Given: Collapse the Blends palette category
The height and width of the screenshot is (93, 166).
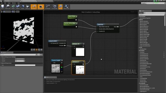Looking at the screenshot, I should [x=139, y=20].
